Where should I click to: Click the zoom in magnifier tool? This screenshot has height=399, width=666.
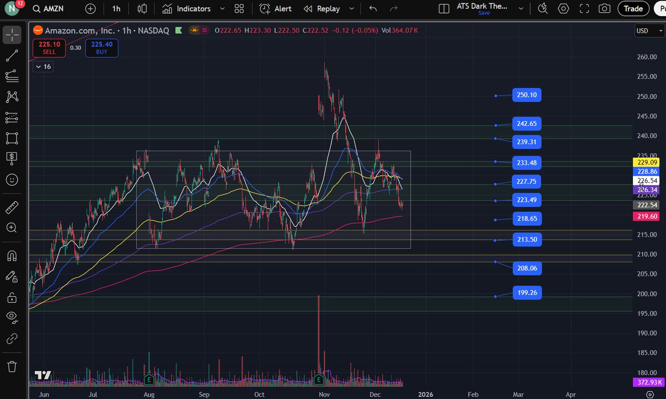[x=12, y=228]
